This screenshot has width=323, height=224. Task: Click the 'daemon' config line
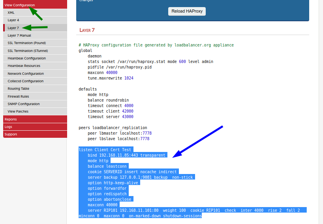tap(94, 56)
